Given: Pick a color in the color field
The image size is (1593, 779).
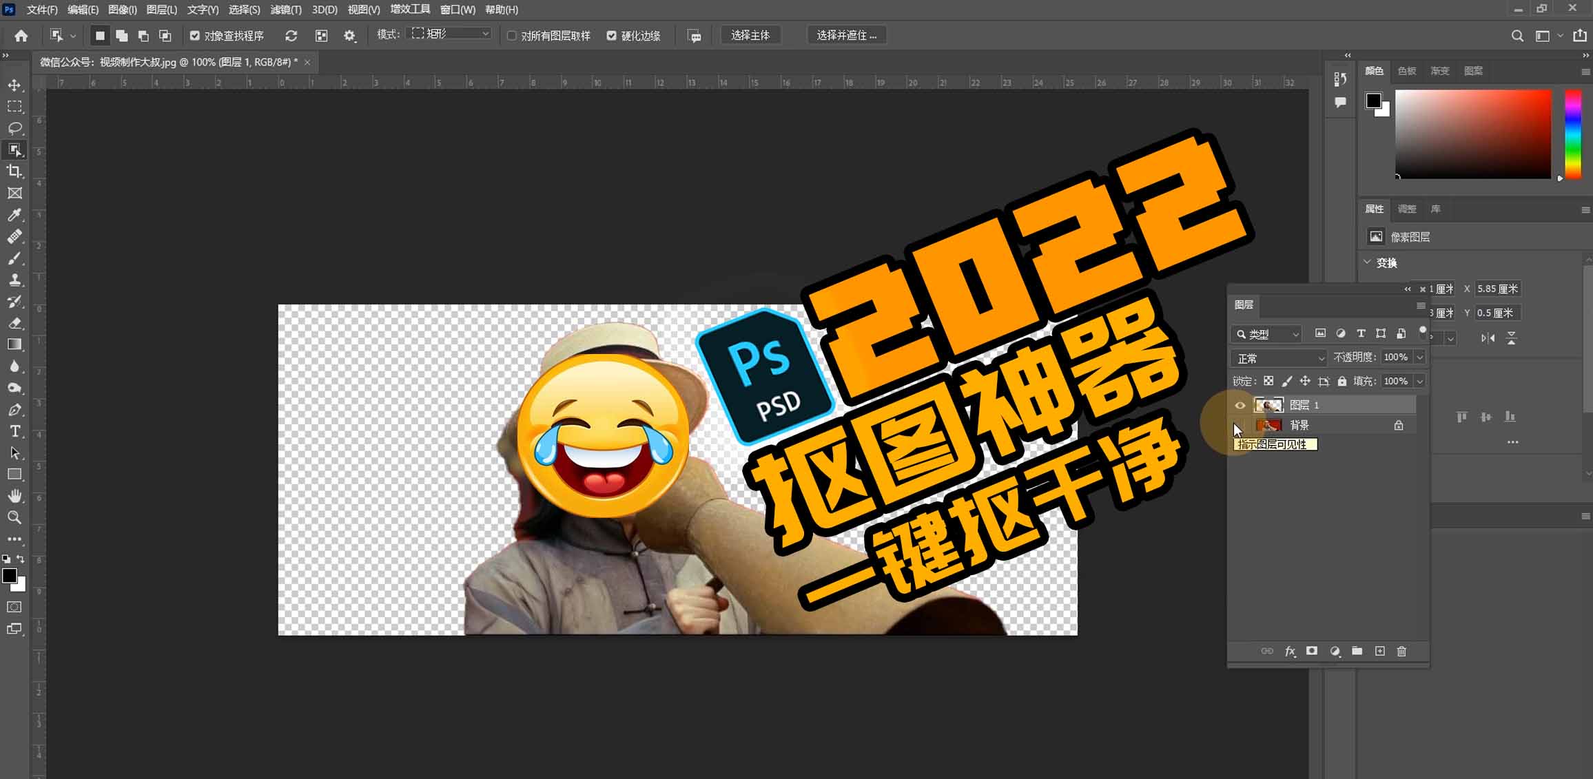Looking at the screenshot, I should tap(1473, 134).
